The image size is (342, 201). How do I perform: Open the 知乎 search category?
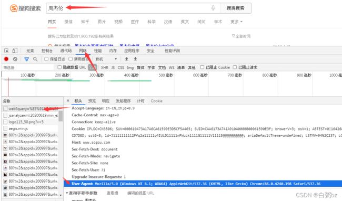coord(85,22)
